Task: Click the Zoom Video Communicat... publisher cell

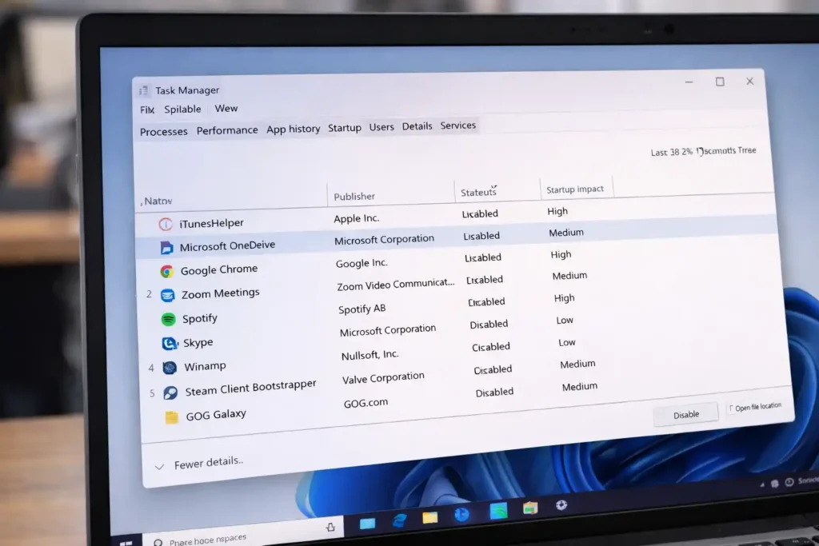Action: [x=395, y=285]
